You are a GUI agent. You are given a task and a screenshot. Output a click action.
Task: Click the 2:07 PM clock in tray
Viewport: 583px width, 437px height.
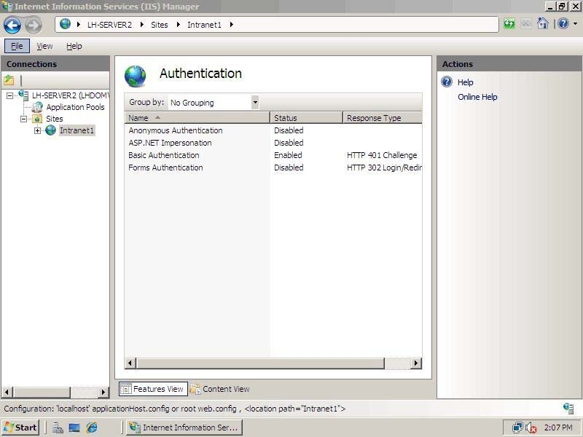coord(558,428)
